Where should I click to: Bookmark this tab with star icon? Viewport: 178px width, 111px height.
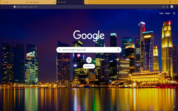(167, 7)
